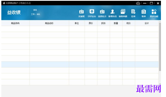166x97 pixels.
Task: Open the 交接班 shift handover icon
Action: click(81, 13)
